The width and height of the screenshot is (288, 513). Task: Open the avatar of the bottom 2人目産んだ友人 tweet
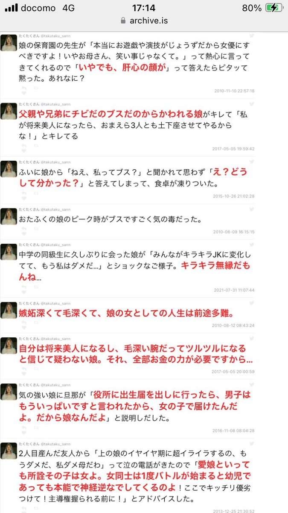9,451
